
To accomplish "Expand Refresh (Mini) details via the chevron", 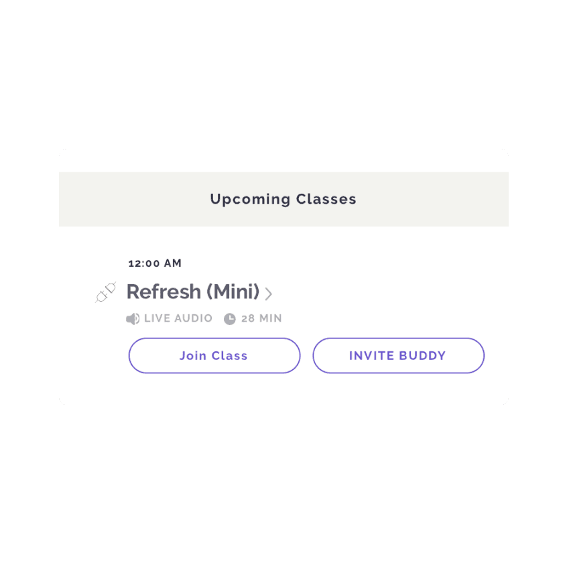I will point(269,294).
